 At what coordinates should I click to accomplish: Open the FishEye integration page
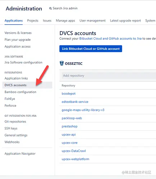10,99
